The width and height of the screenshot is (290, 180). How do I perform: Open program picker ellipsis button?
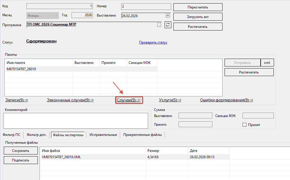click(x=159, y=25)
